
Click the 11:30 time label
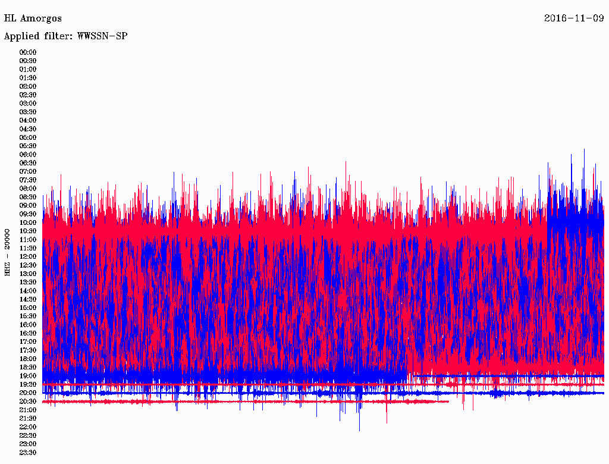pyautogui.click(x=28, y=248)
